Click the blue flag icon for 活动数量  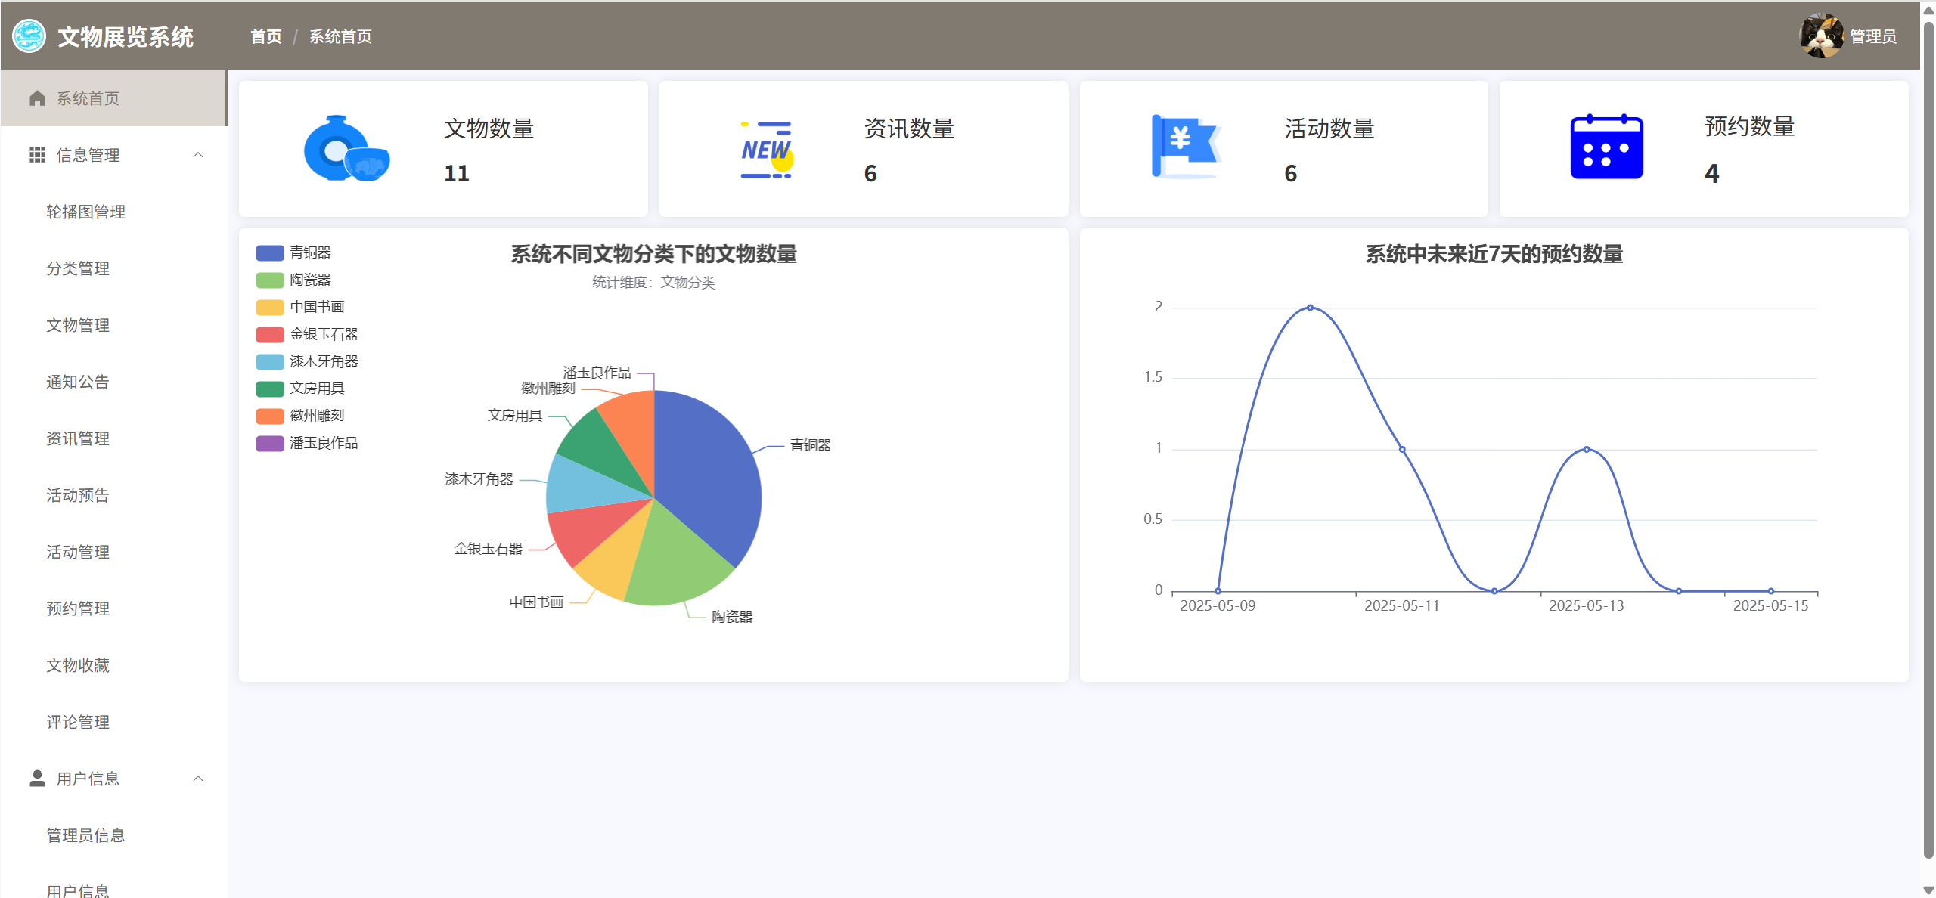[x=1185, y=147]
